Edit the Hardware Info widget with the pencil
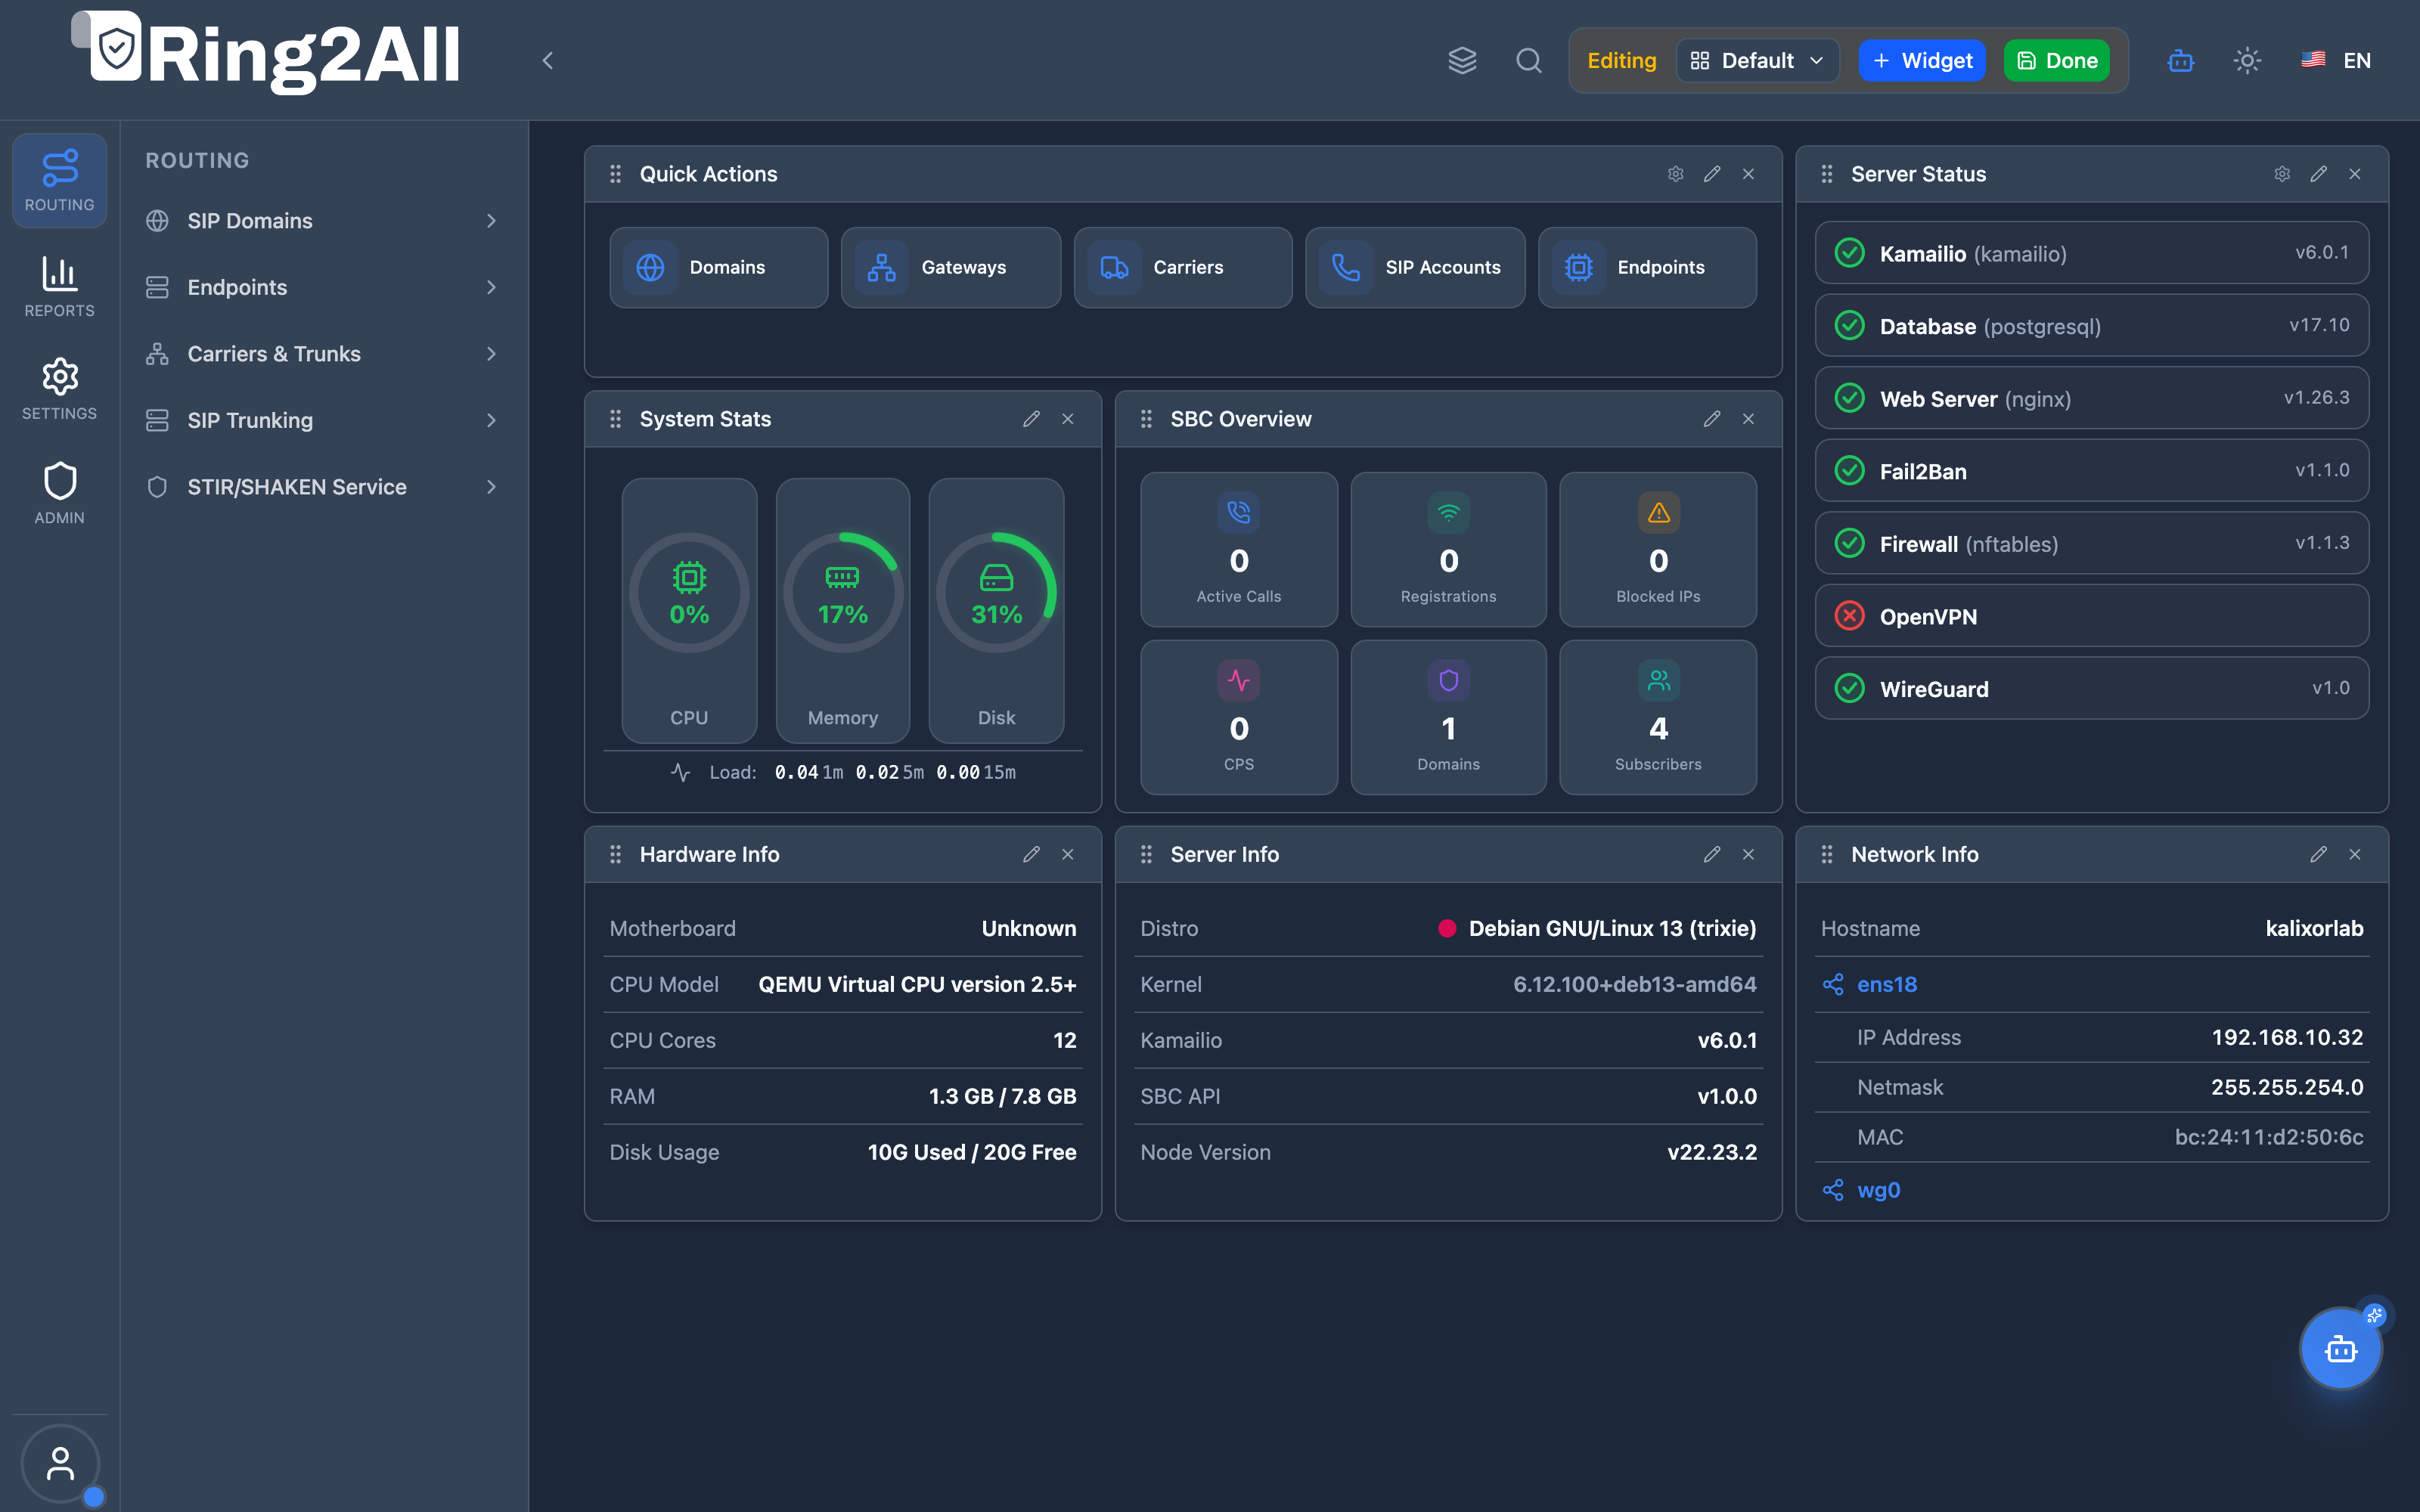This screenshot has width=2420, height=1512. 1031,854
